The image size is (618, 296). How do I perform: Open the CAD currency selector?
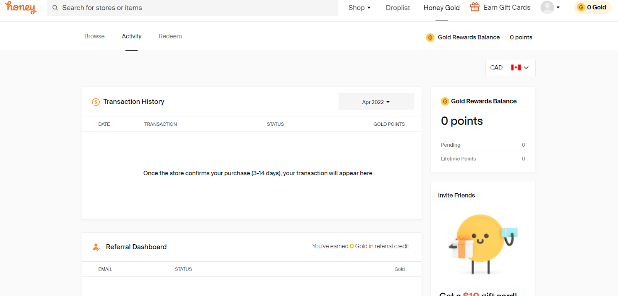pyautogui.click(x=510, y=68)
